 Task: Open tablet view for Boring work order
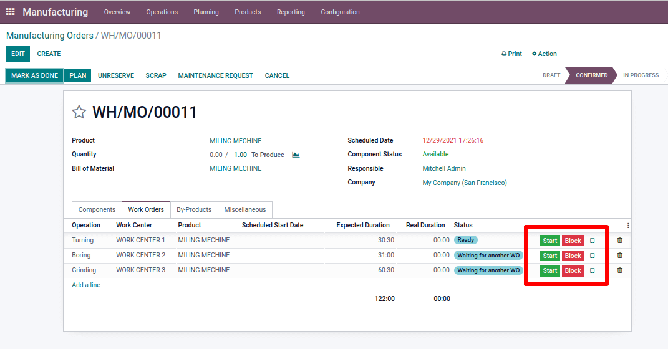point(593,256)
